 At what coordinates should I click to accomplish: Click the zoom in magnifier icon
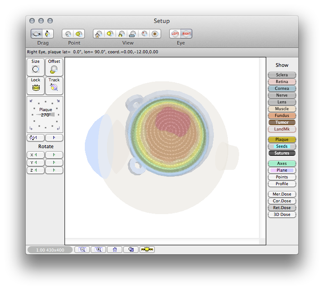click(x=98, y=249)
